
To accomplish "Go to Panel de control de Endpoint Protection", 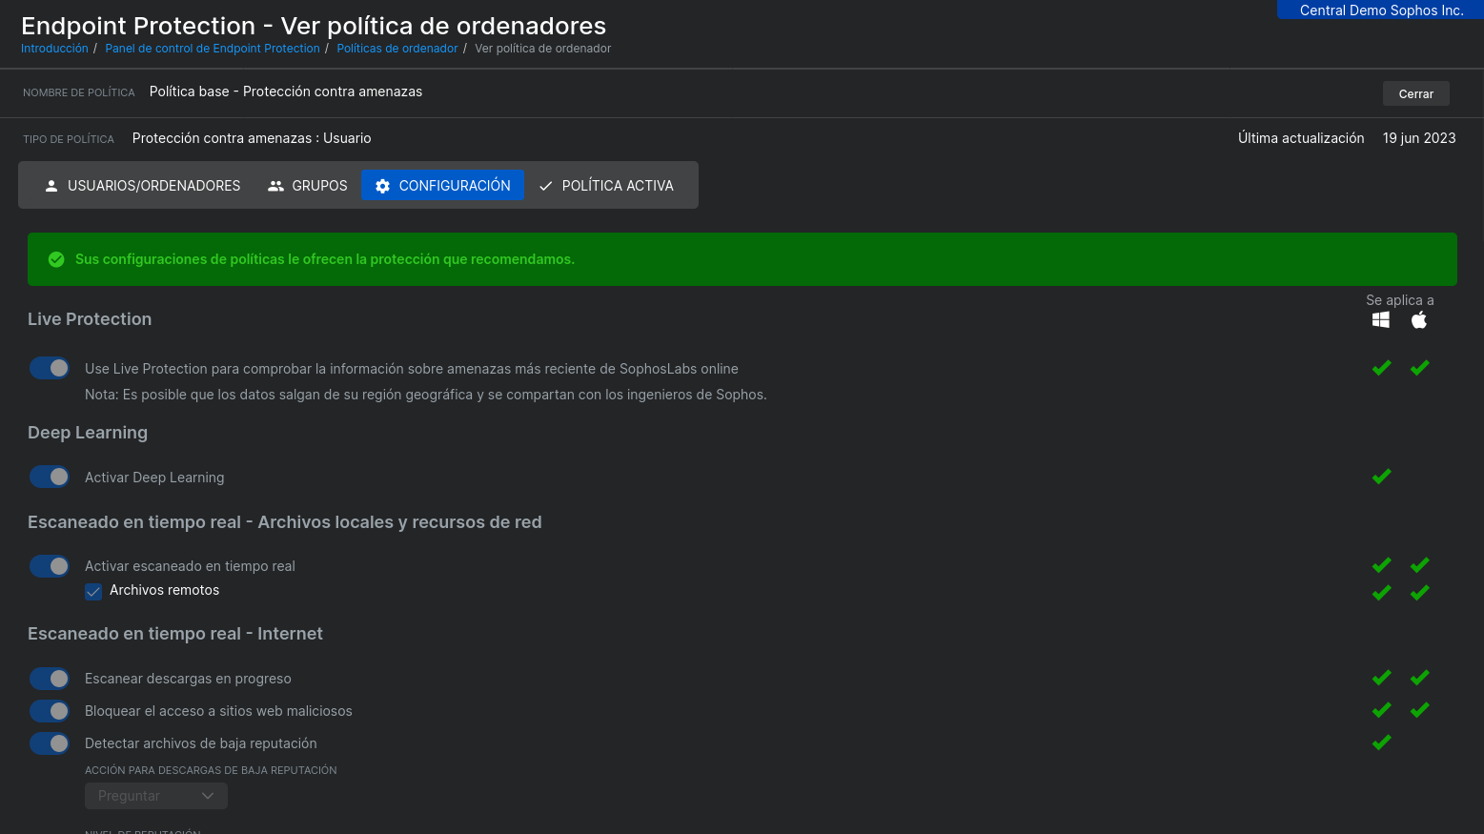I will 213,49.
